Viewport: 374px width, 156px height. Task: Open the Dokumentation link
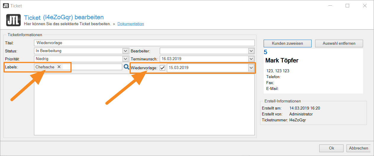click(x=130, y=24)
